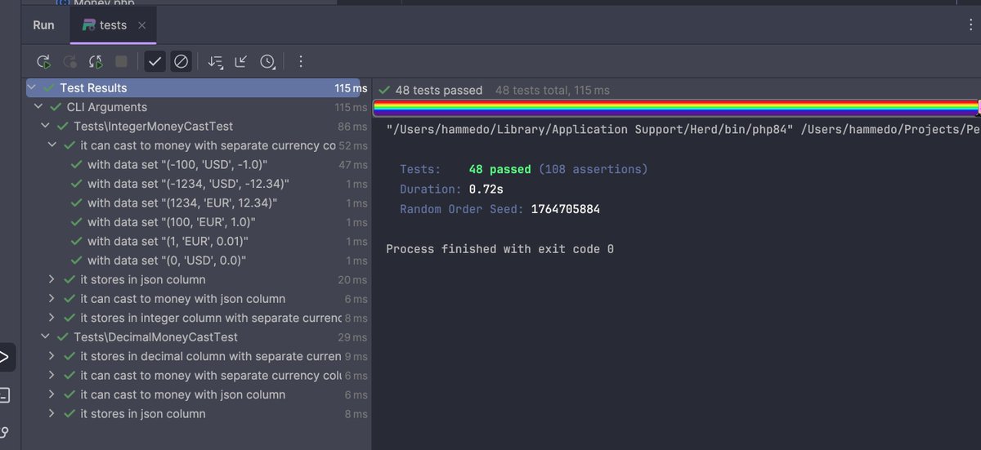Click the 86 ms time for IntegerMoneyCastTest
The image size is (981, 450).
coord(352,127)
